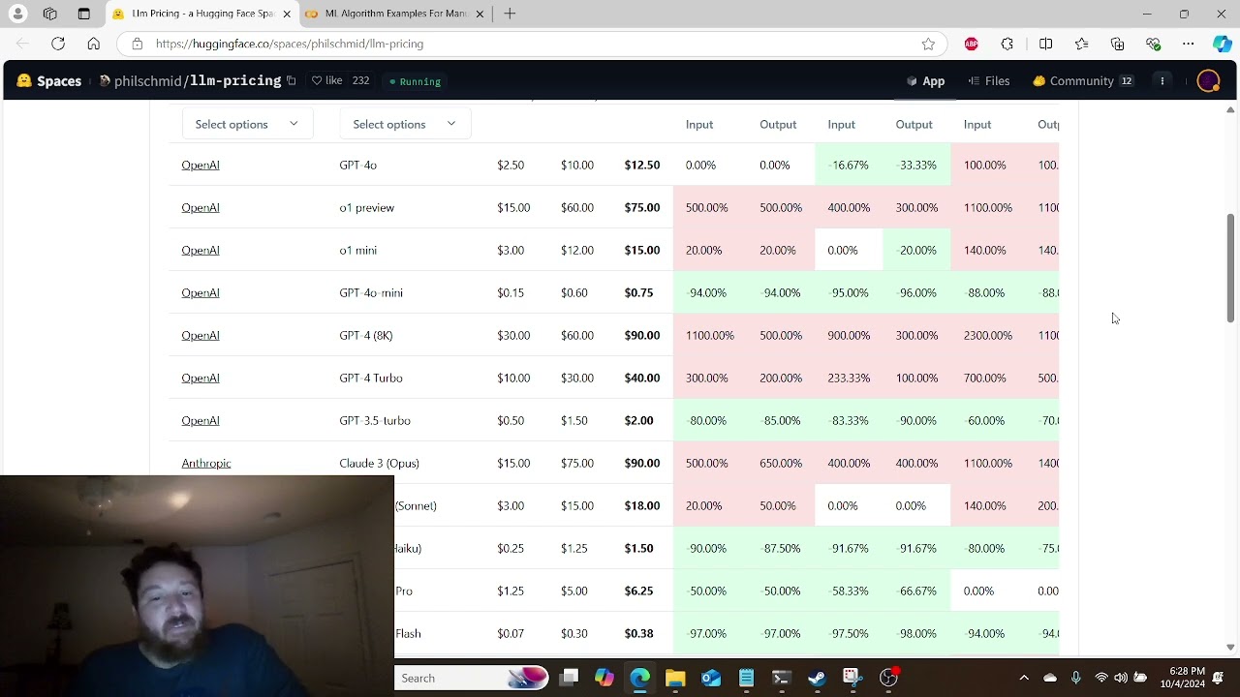Open the tab actions menu icon

83,14
